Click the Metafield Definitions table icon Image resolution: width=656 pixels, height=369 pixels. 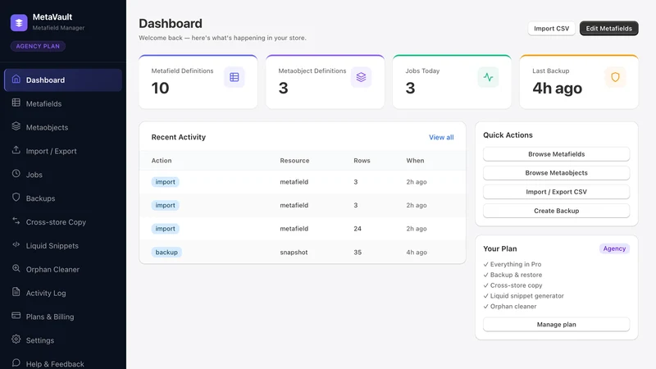click(235, 77)
